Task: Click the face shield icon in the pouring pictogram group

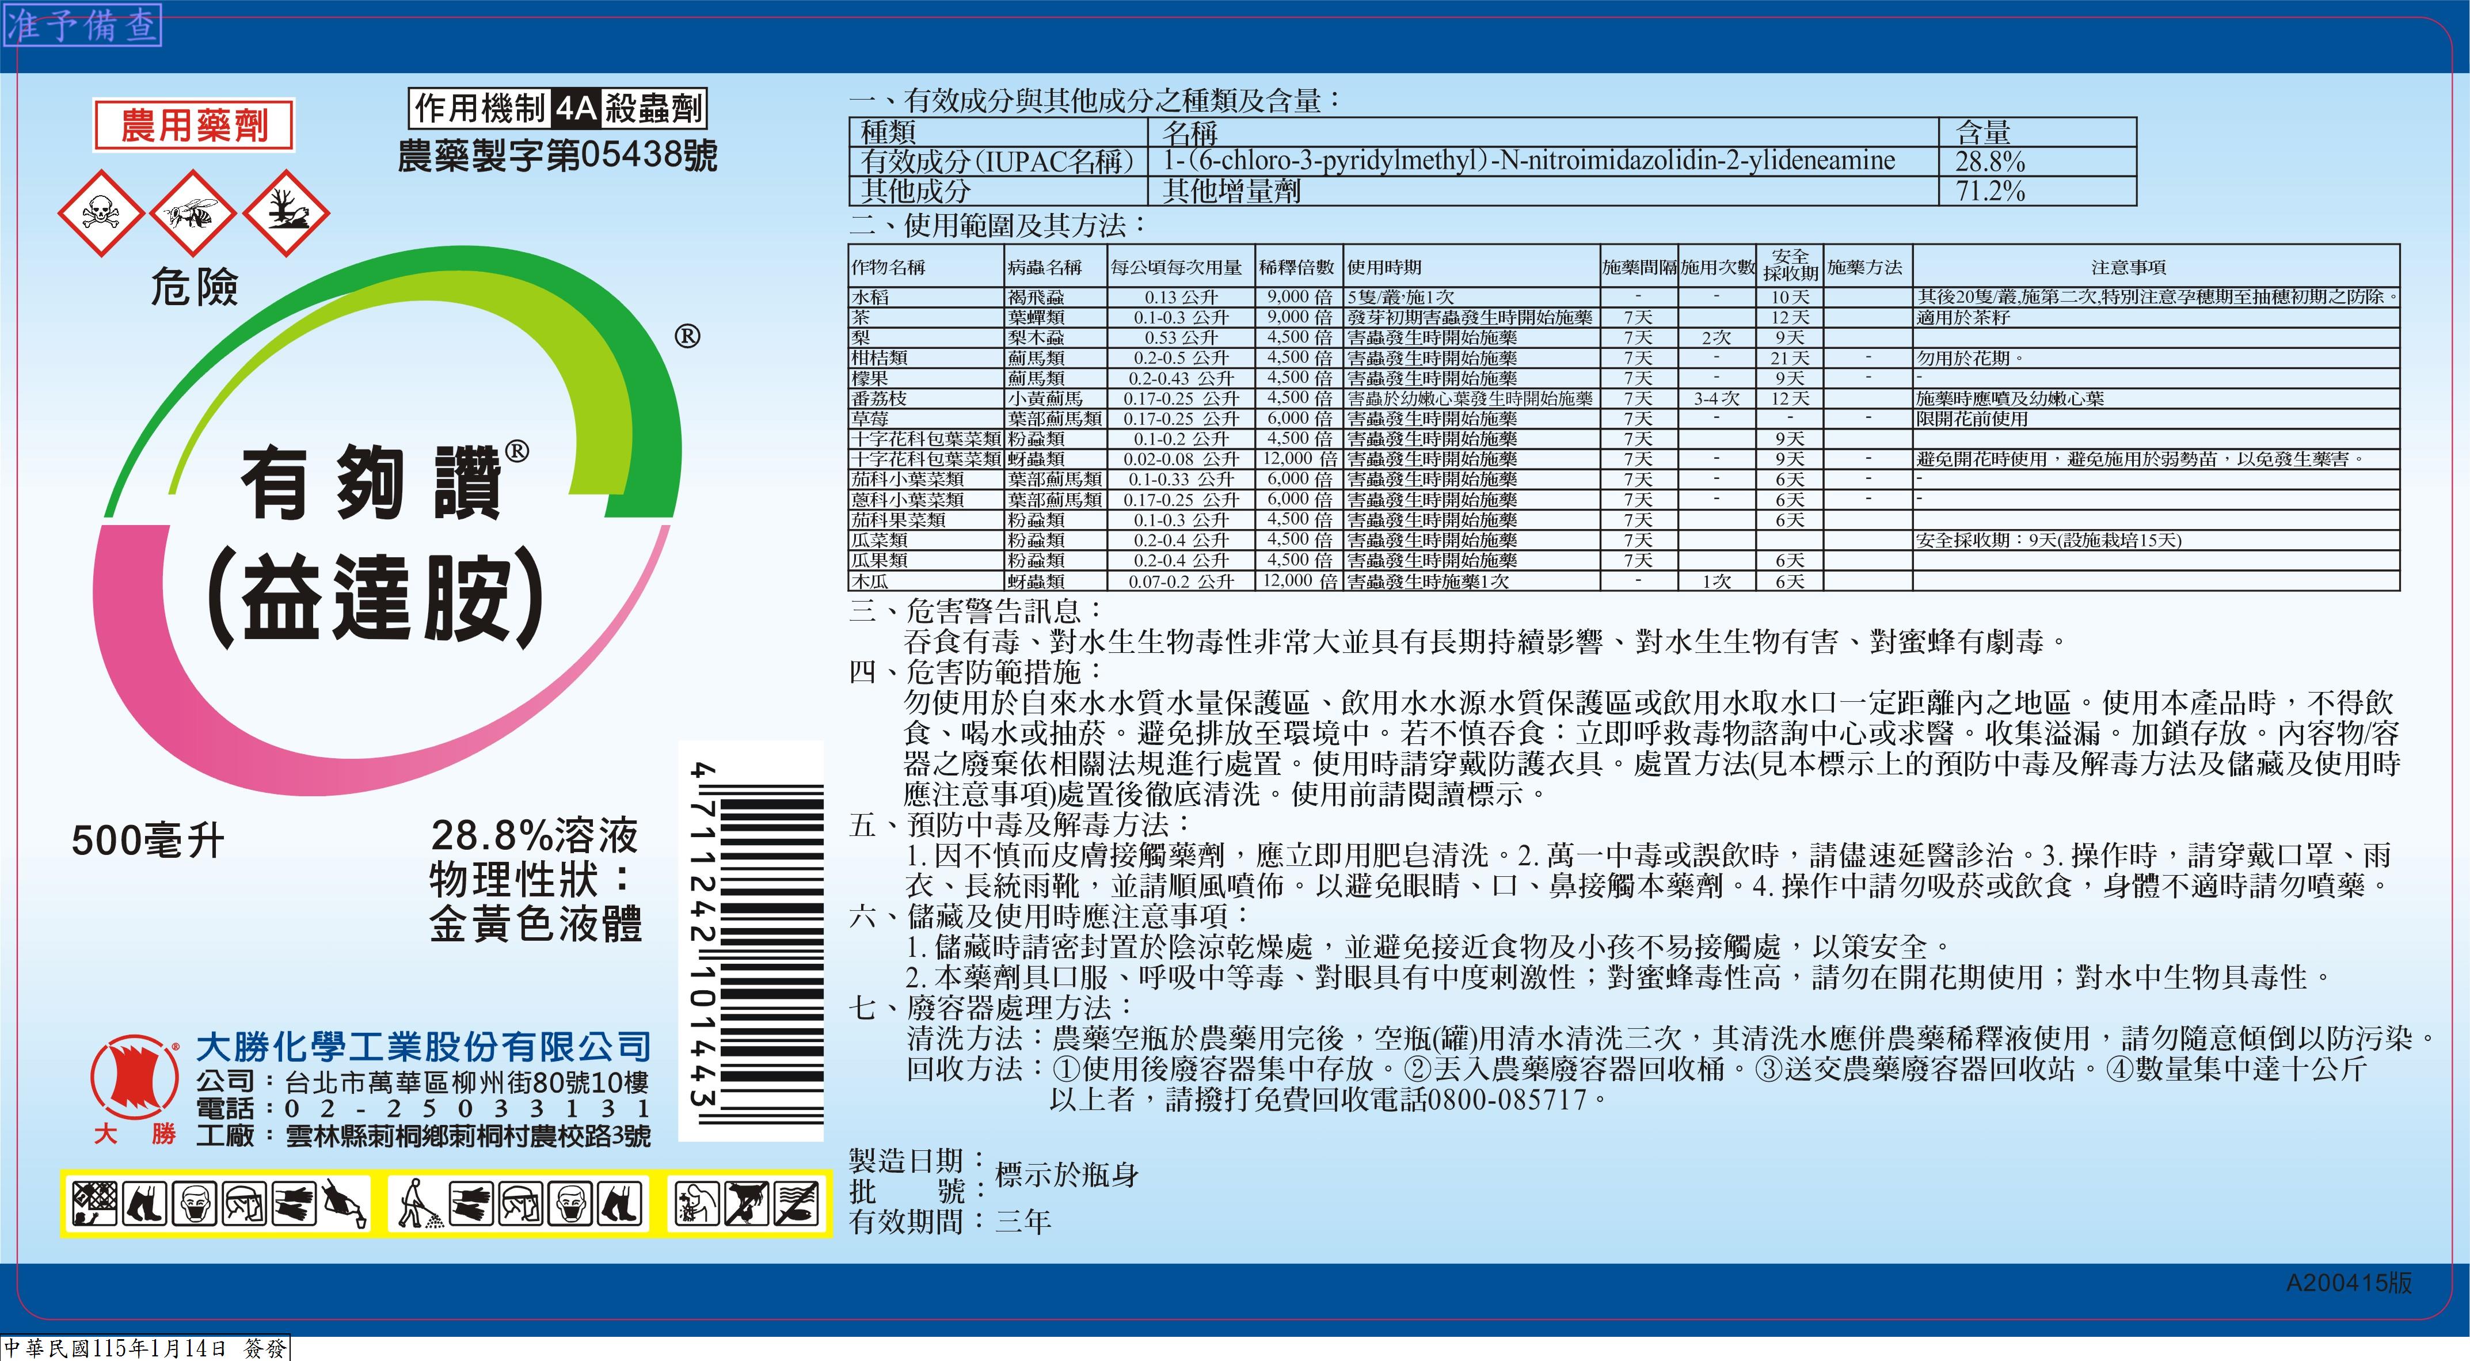Action: click(245, 1203)
